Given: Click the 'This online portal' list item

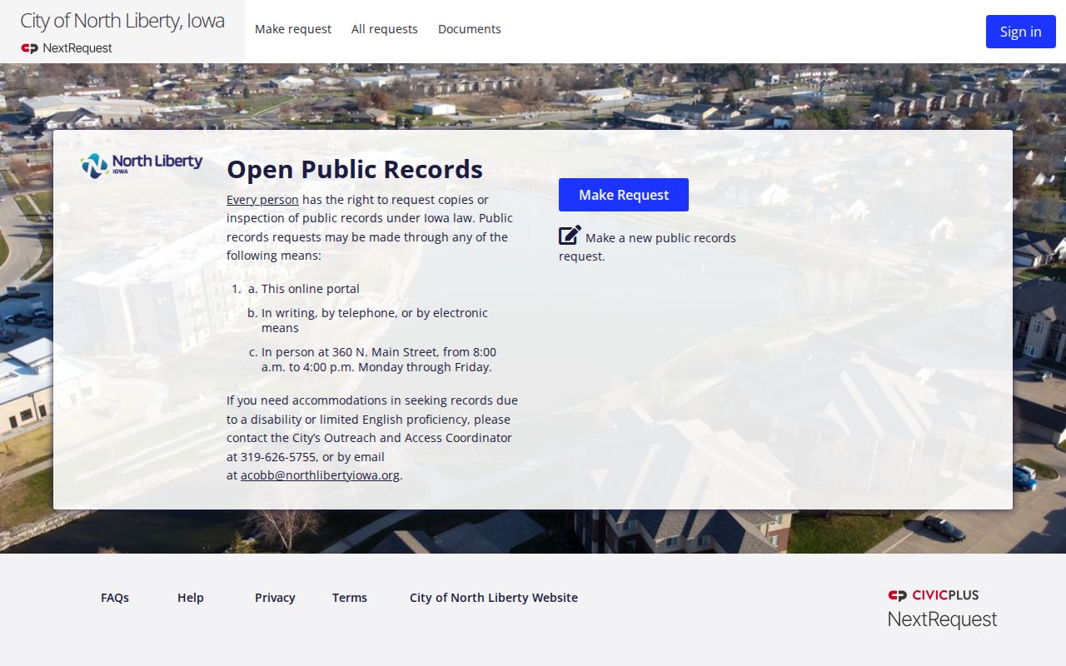Looking at the screenshot, I should tap(311, 289).
